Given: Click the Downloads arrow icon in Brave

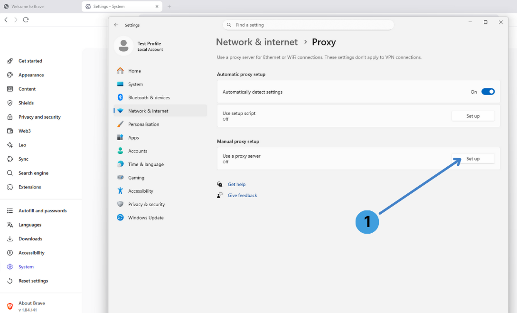Looking at the screenshot, I should point(10,239).
